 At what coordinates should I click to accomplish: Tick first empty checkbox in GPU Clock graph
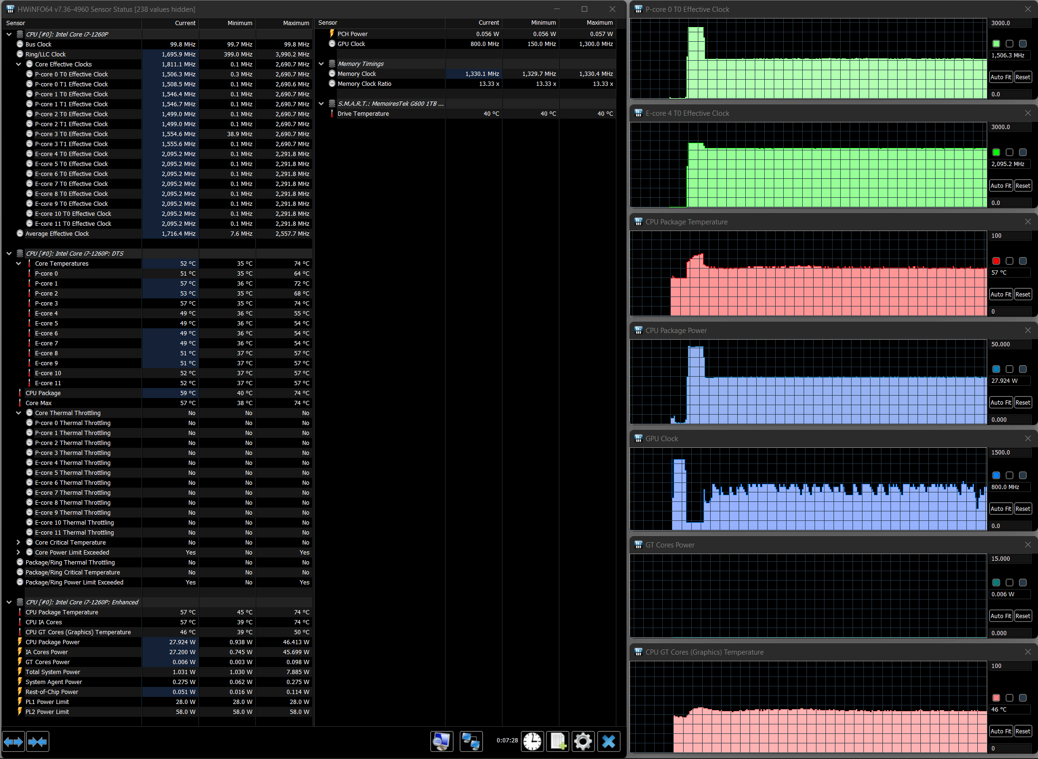[1010, 475]
